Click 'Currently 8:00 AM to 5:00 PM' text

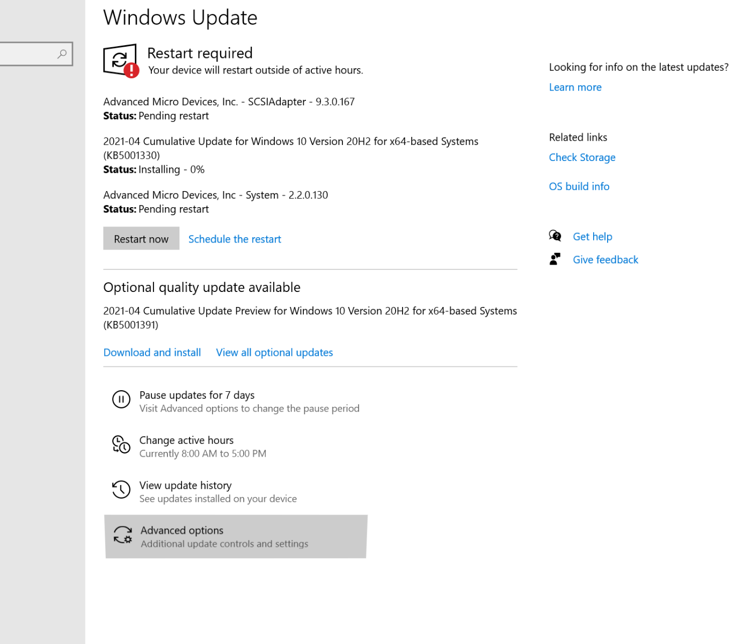203,453
